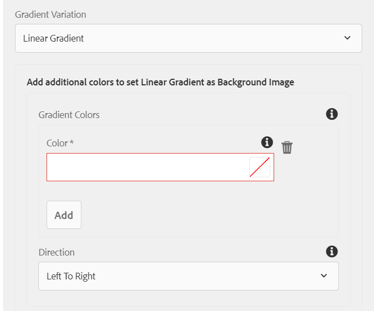Focus the red-outlined Color input field
Screen dimensions: 386x311
160,167
